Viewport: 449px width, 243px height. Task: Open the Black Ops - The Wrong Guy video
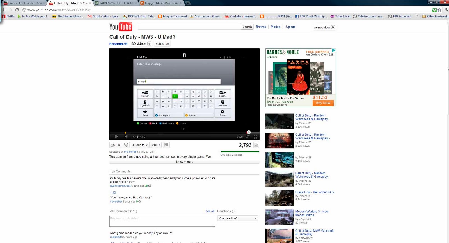[x=315, y=192]
